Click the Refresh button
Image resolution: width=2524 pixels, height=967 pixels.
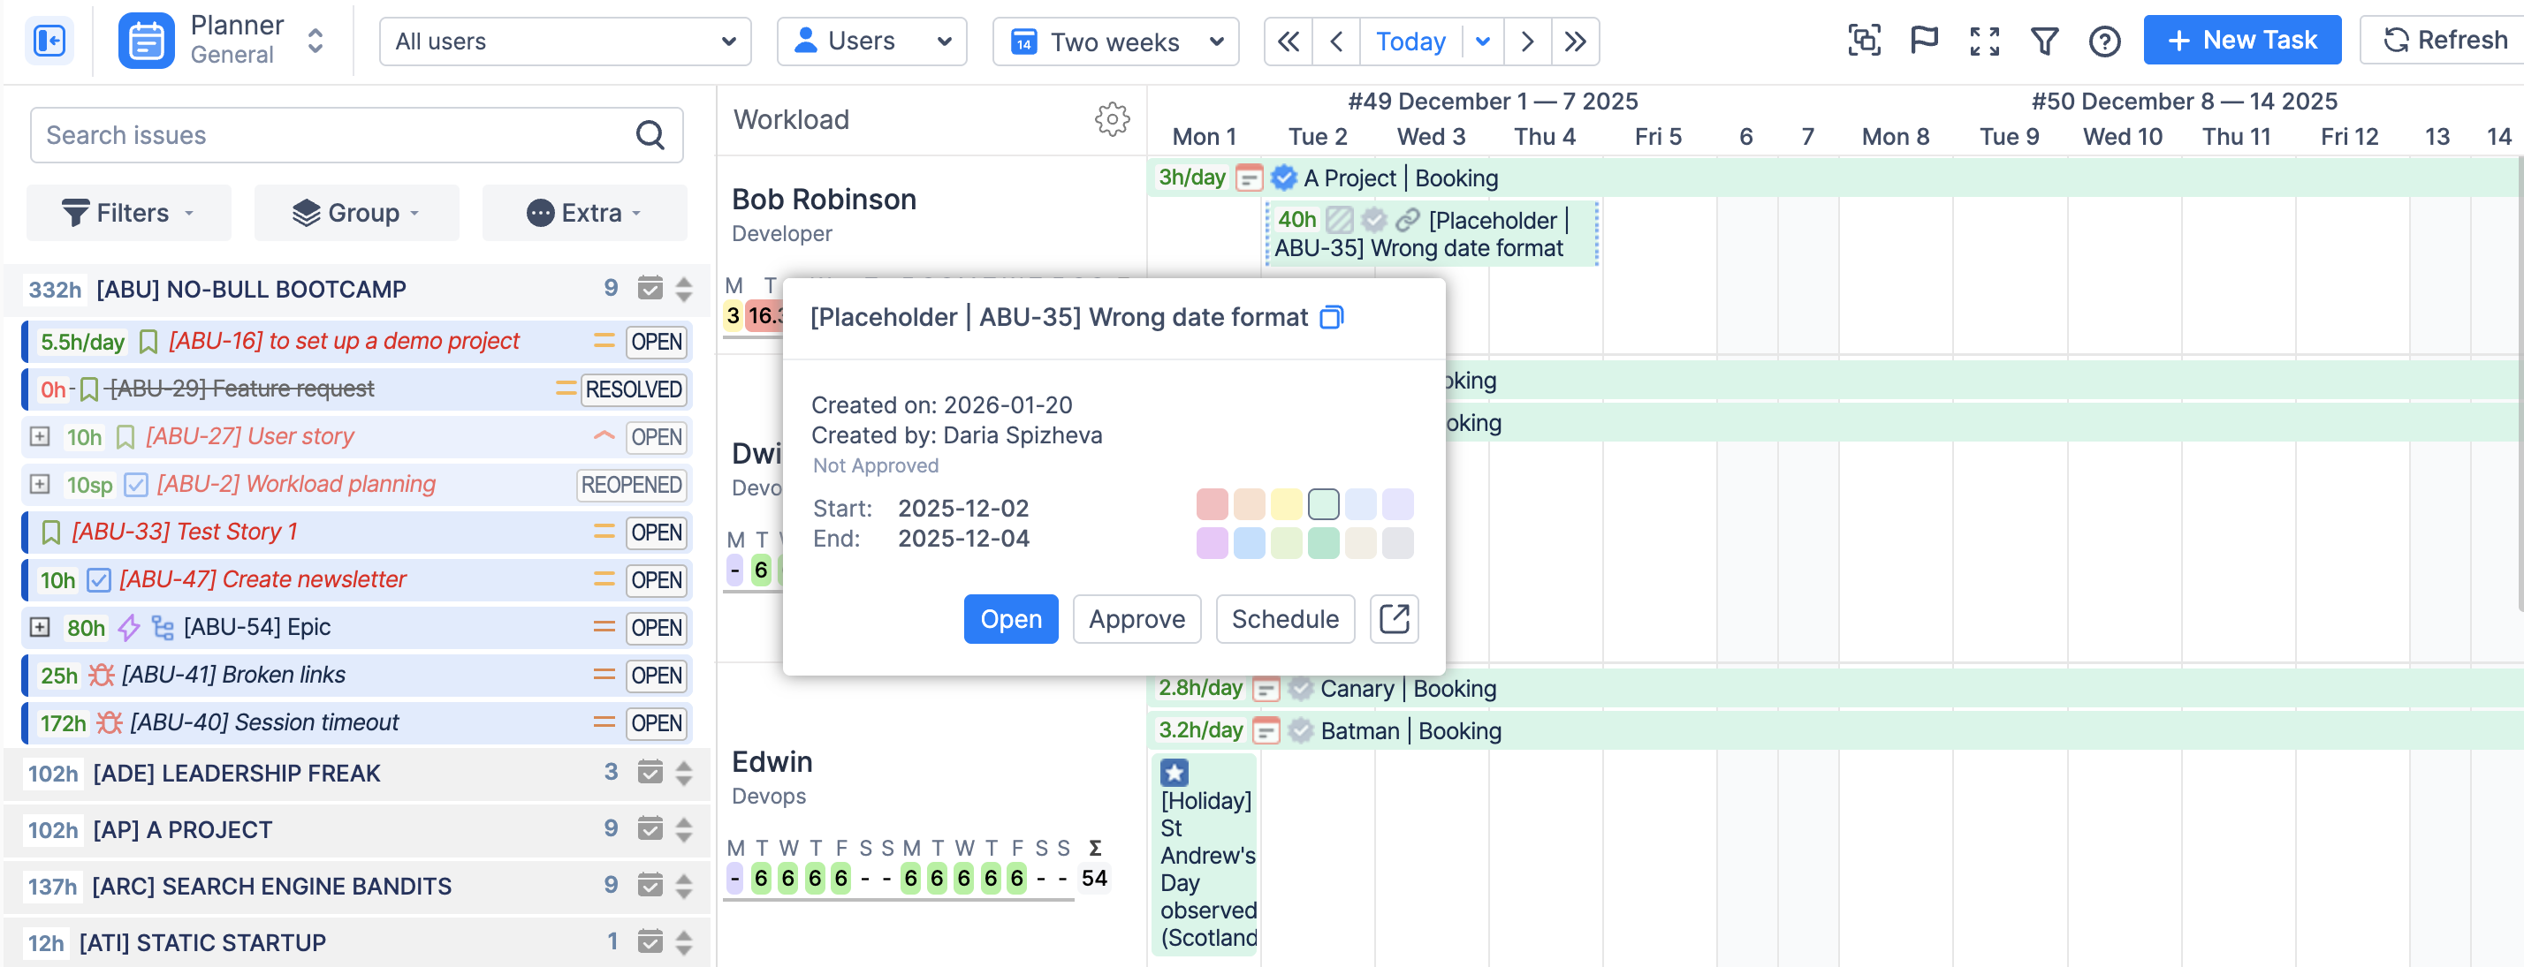click(x=2444, y=40)
